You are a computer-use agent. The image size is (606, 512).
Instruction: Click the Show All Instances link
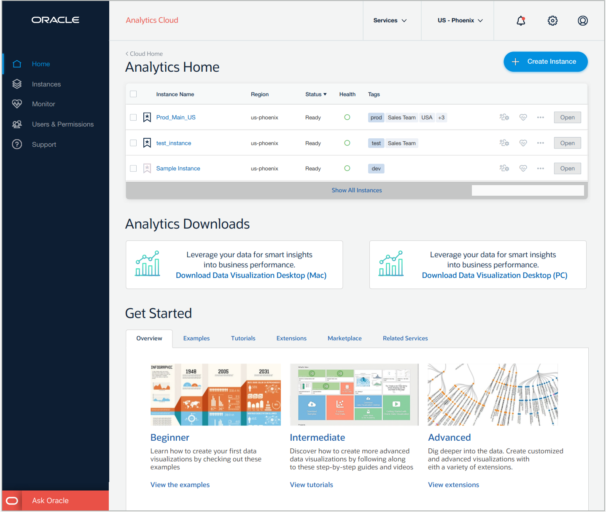(356, 190)
